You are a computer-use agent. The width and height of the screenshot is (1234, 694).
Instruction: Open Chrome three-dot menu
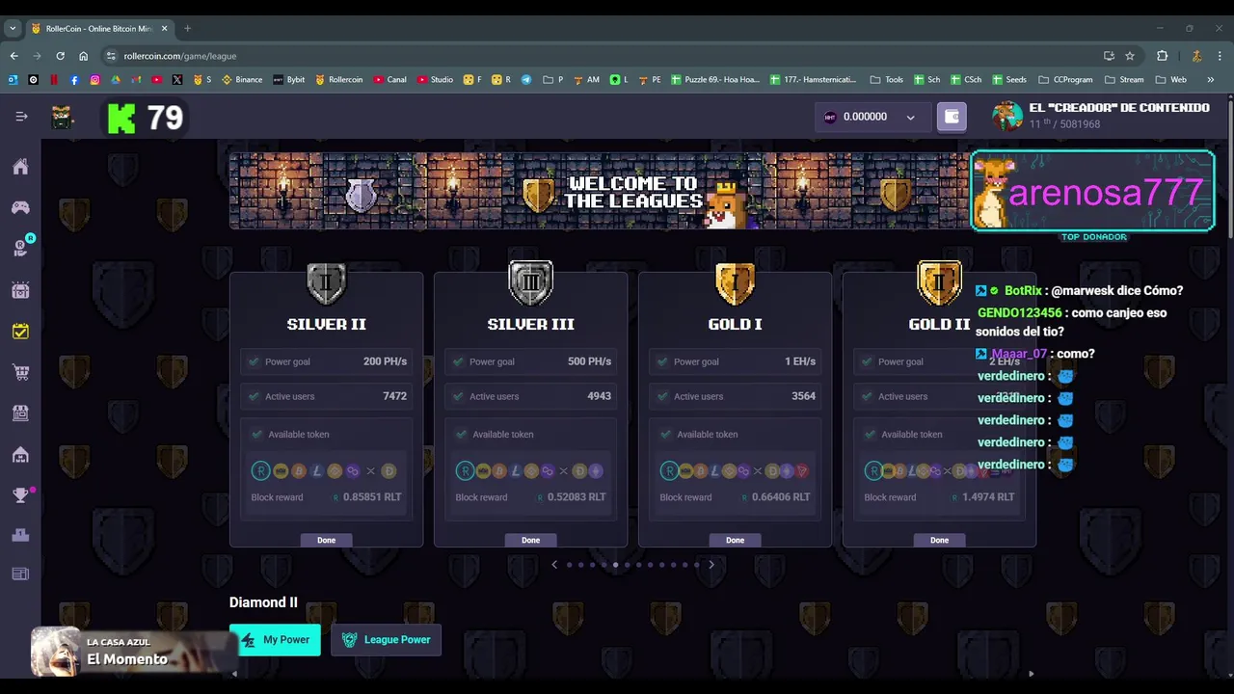1220,56
